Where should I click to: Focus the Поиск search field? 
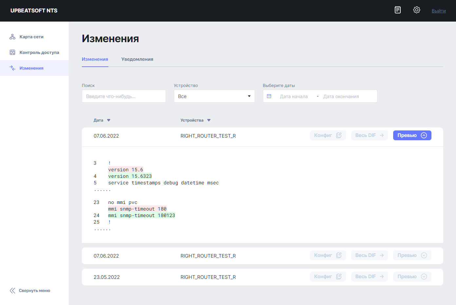pyautogui.click(x=124, y=96)
